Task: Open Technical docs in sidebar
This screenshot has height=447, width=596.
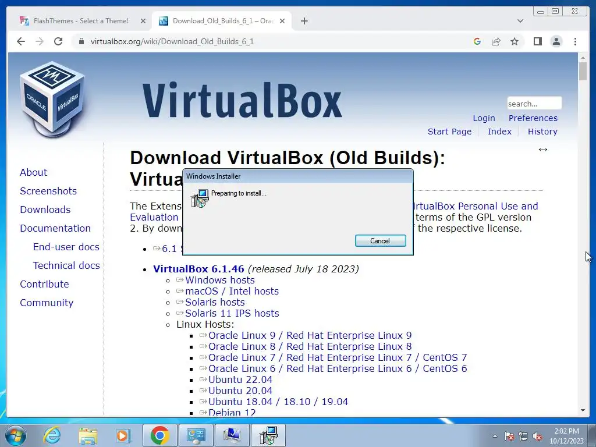Action: pos(66,265)
